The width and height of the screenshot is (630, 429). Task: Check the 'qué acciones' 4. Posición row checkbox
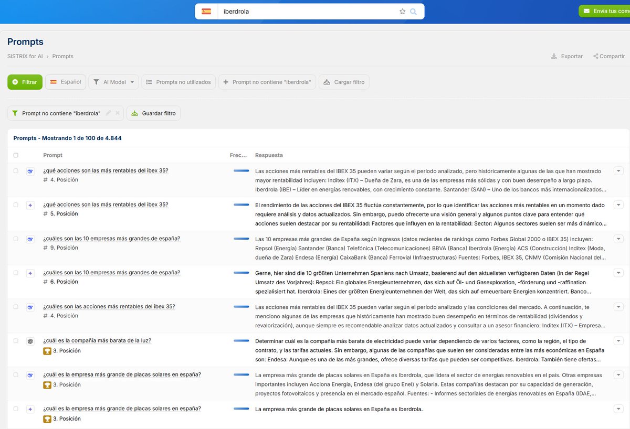16,171
